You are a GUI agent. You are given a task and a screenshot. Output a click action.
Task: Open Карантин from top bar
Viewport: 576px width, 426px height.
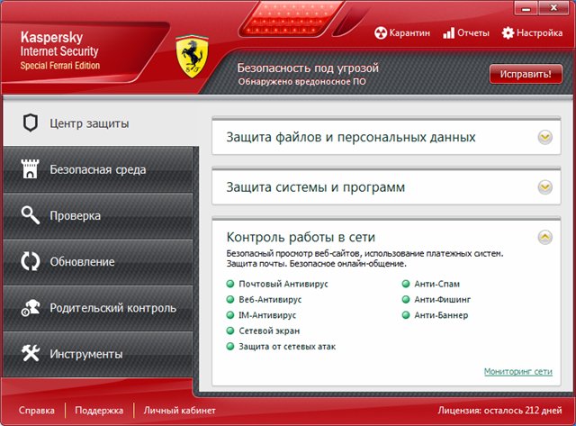(402, 33)
